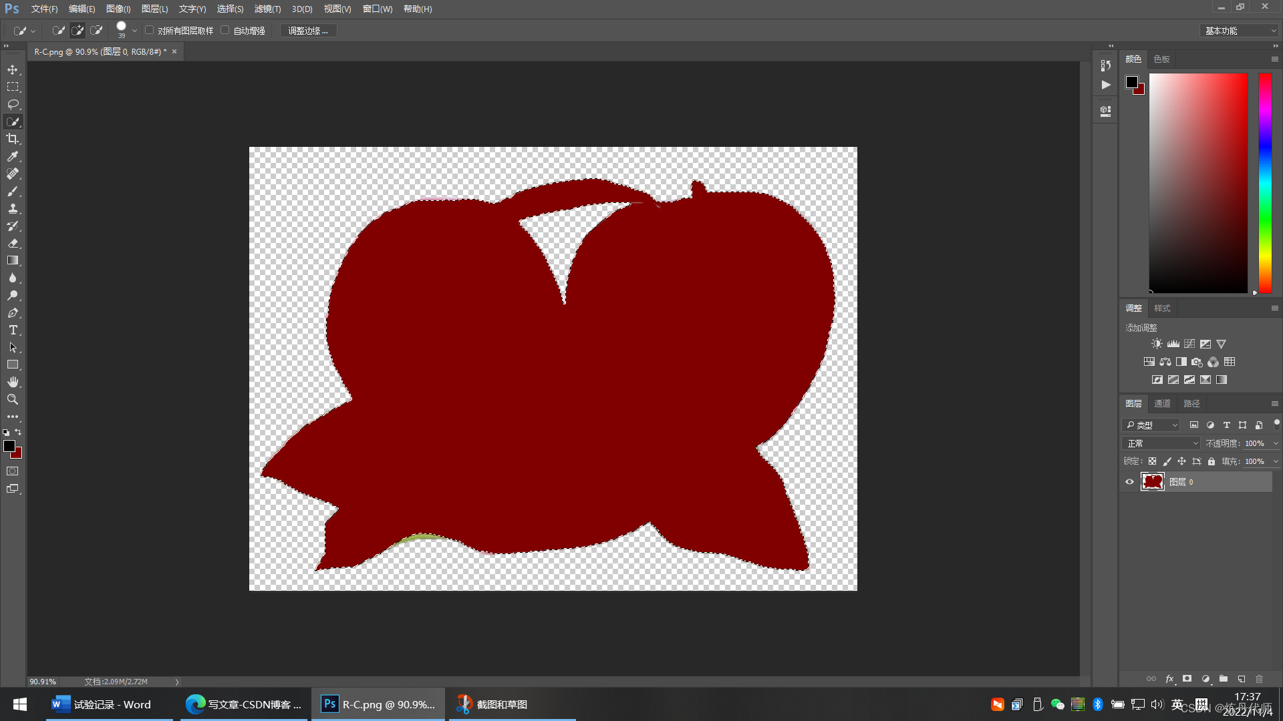Enable sample all layers checkbox
The image size is (1283, 721).
coord(150,30)
